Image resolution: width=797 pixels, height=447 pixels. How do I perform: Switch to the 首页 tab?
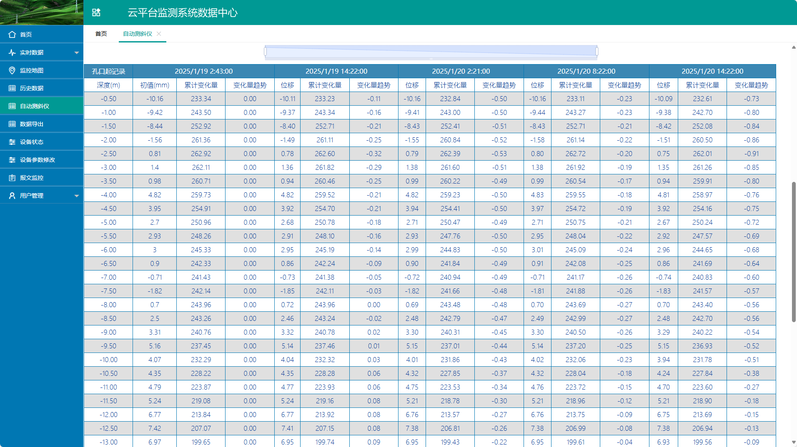pyautogui.click(x=101, y=34)
